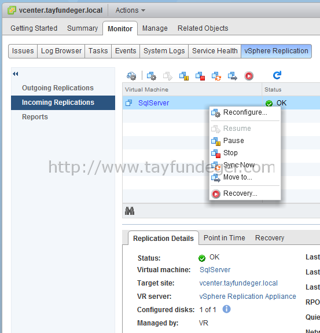
Task: Click the Pause replication toolbar icon
Action: [x=184, y=76]
